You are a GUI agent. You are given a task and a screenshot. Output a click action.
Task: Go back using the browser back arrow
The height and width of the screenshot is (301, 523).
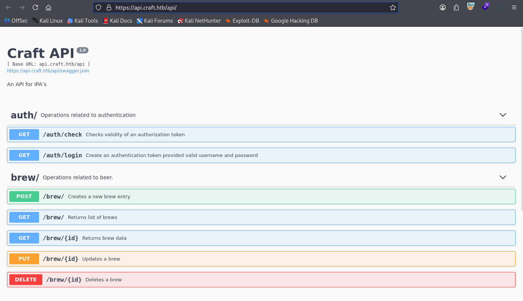(x=9, y=7)
